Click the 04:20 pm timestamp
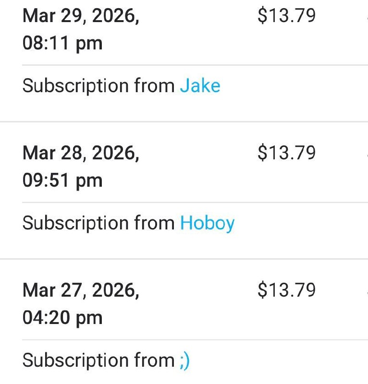 point(62,318)
